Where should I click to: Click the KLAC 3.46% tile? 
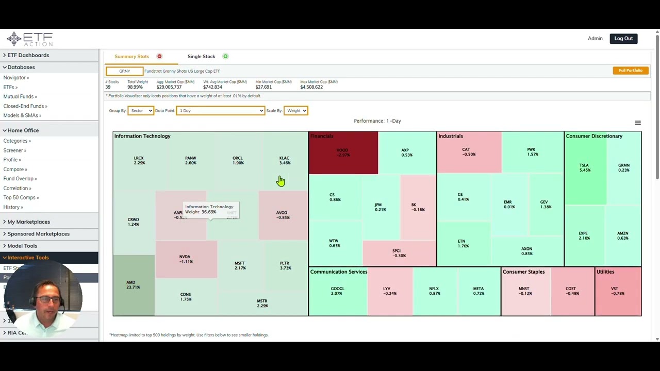pos(285,161)
